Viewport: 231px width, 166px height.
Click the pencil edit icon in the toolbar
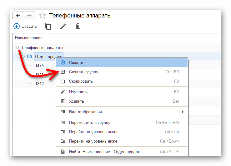[x=63, y=26]
